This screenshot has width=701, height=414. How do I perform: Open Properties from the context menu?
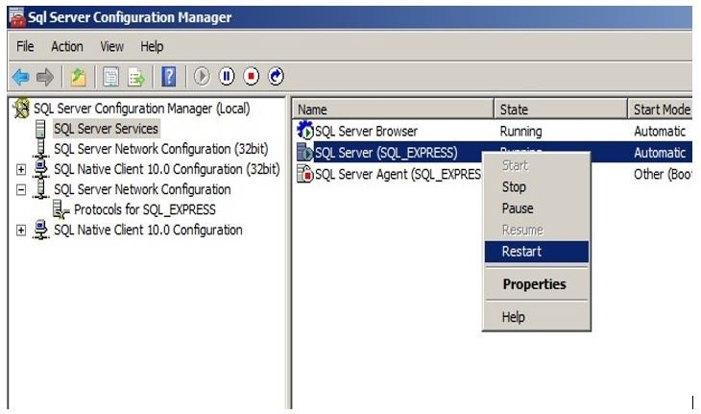point(534,284)
